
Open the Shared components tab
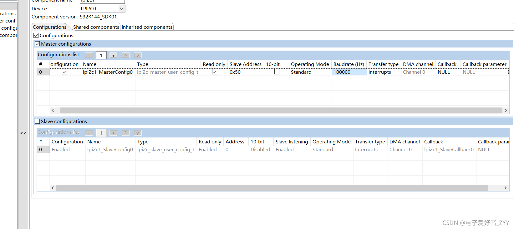96,27
